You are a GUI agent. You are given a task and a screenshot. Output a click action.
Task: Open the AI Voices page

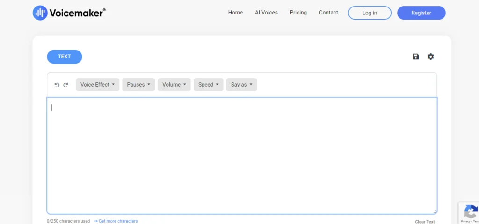coord(266,13)
